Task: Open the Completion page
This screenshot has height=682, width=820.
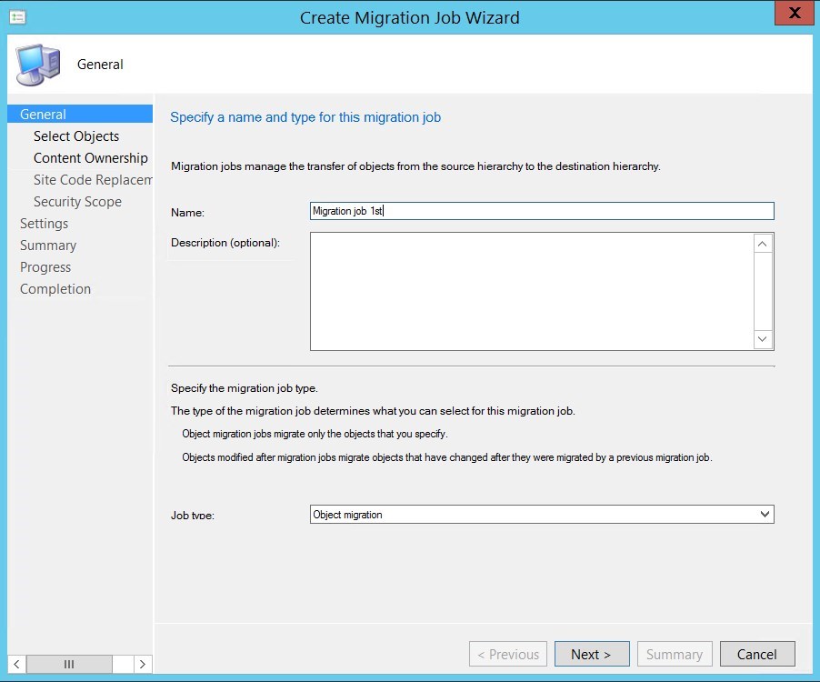Action: click(x=55, y=288)
